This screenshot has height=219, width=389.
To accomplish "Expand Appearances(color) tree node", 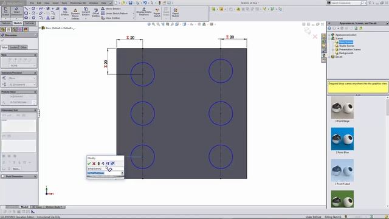I will pos(329,35).
